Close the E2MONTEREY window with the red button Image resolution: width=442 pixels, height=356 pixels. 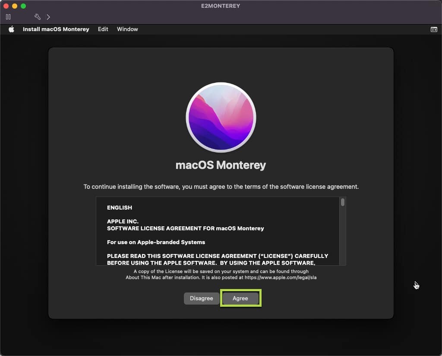pyautogui.click(x=6, y=6)
